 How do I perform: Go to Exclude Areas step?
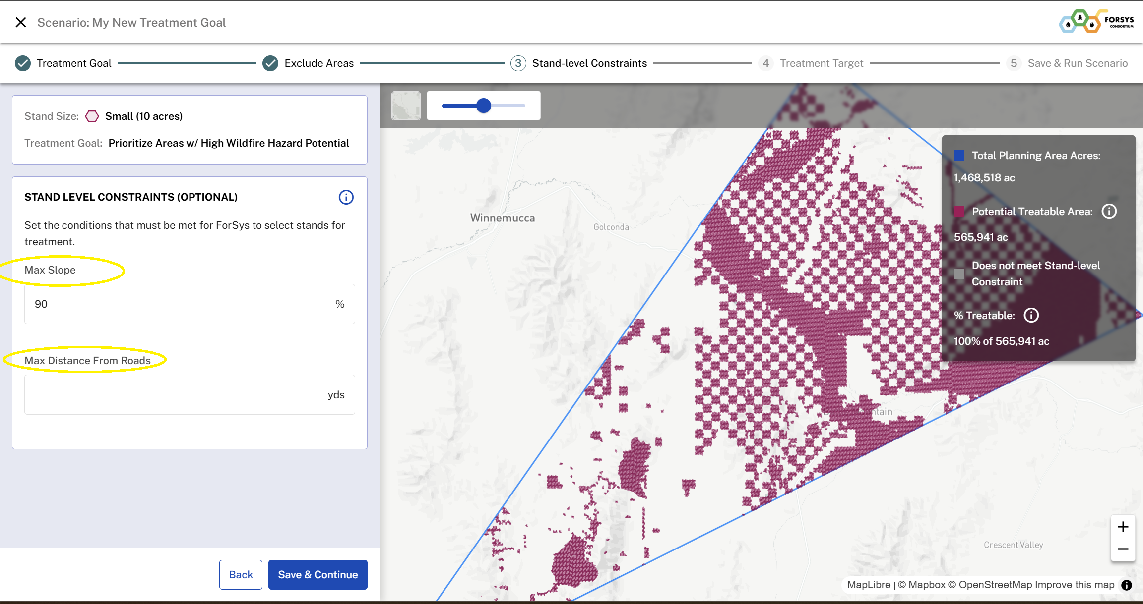coord(318,63)
